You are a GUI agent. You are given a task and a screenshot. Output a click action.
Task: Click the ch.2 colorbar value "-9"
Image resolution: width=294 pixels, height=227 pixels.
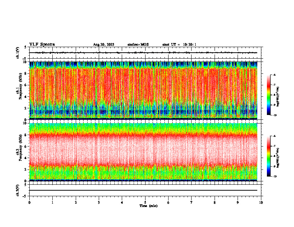(x=274, y=166)
